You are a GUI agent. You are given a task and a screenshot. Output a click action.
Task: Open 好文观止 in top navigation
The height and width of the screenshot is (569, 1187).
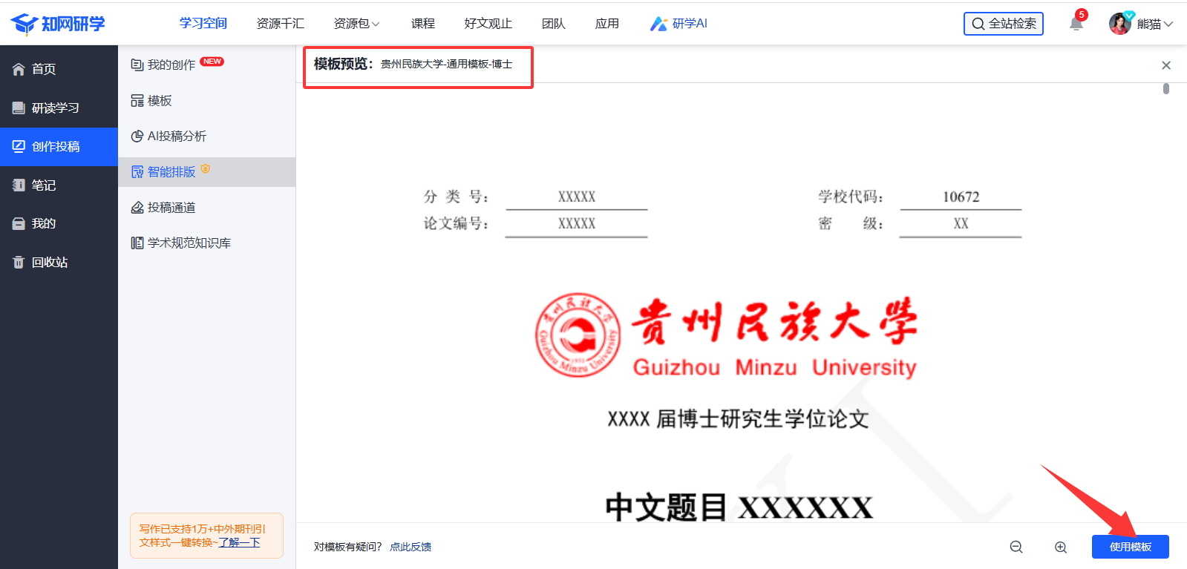tap(488, 24)
